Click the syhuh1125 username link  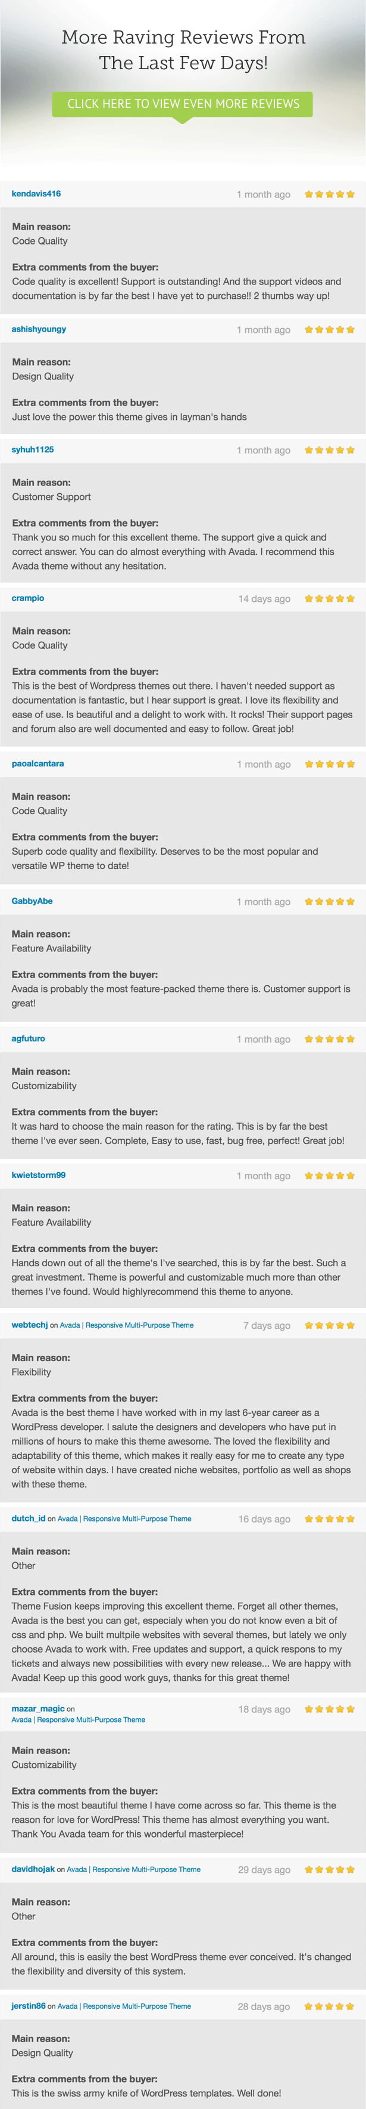point(33,450)
